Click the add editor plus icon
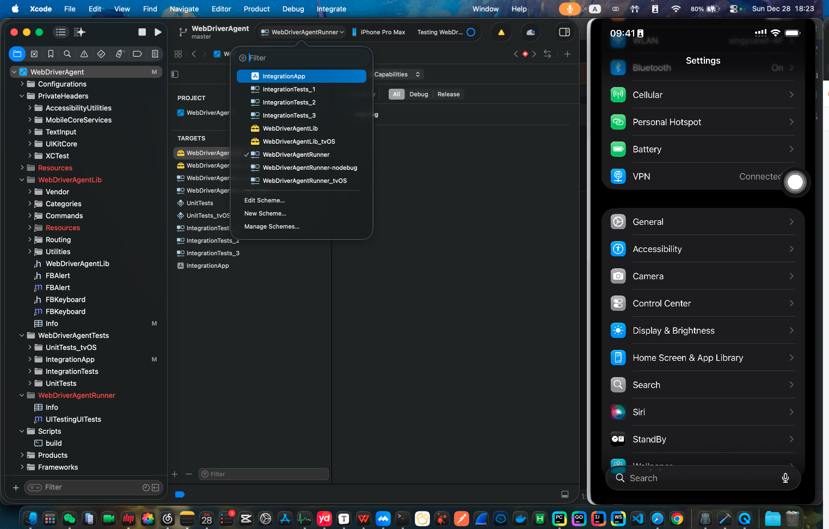This screenshot has height=529, width=829. (x=567, y=54)
